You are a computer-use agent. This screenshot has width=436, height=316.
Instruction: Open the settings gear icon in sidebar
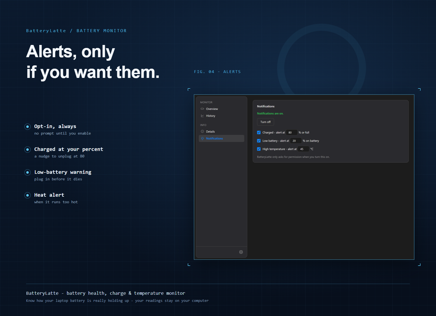coord(241,252)
